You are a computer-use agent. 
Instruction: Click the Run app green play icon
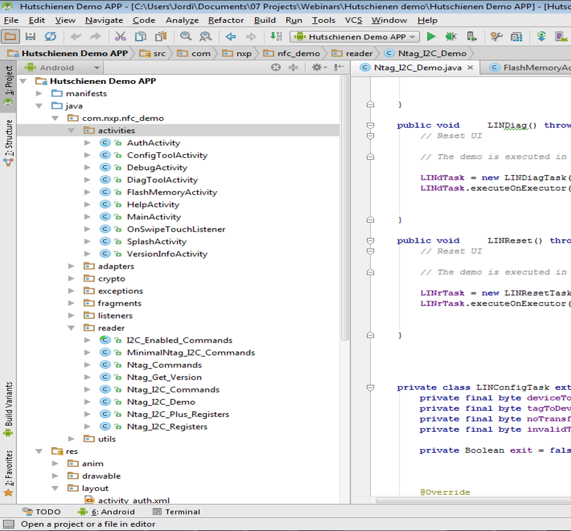(x=431, y=37)
